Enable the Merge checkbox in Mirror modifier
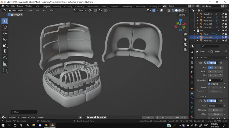This screenshot has width=229, height=128. (x=209, y=88)
